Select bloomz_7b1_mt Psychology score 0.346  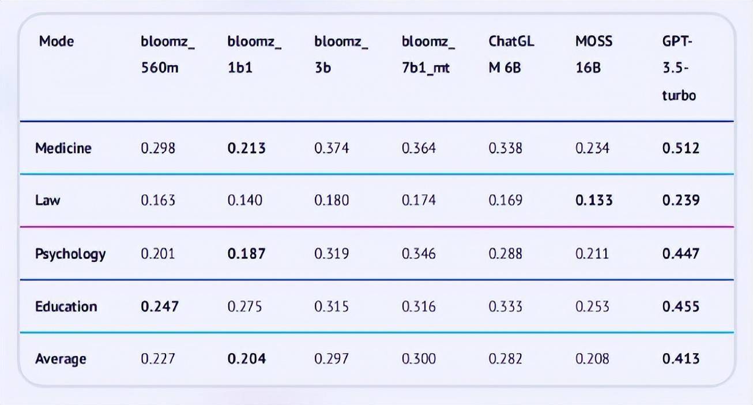coord(419,254)
